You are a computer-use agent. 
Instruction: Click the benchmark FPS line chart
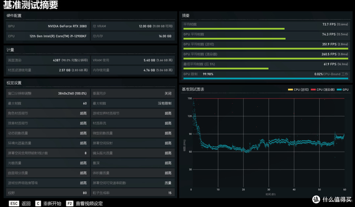point(269,143)
